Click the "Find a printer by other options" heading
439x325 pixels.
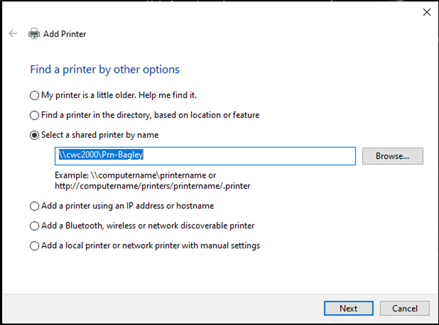104,69
